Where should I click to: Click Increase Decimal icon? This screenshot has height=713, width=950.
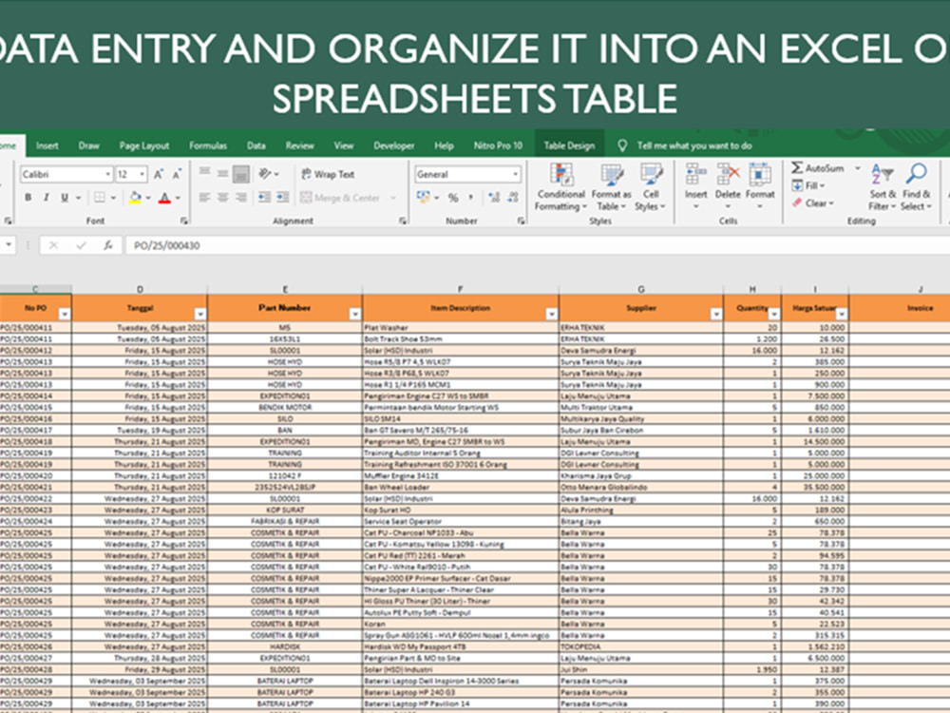[x=494, y=198]
